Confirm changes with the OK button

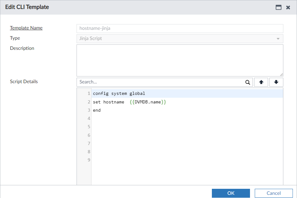(231, 193)
